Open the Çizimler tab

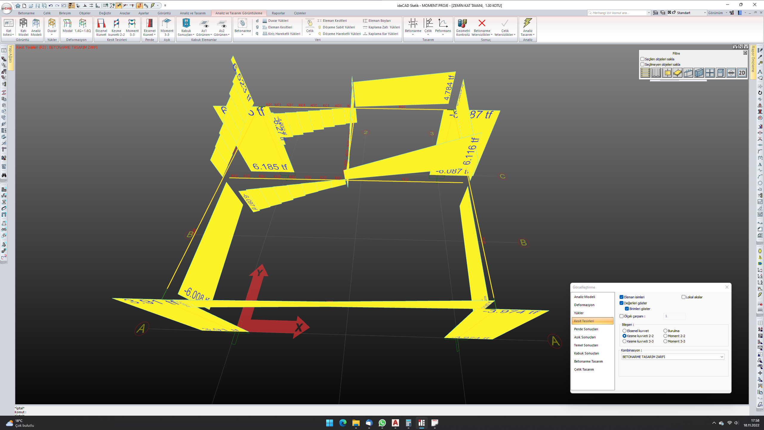pyautogui.click(x=300, y=13)
